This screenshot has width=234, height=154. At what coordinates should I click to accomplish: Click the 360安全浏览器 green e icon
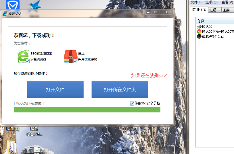[x=23, y=56]
